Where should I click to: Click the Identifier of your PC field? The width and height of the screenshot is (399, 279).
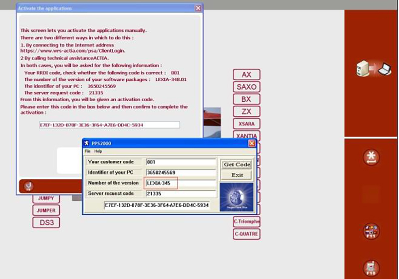[181, 172]
